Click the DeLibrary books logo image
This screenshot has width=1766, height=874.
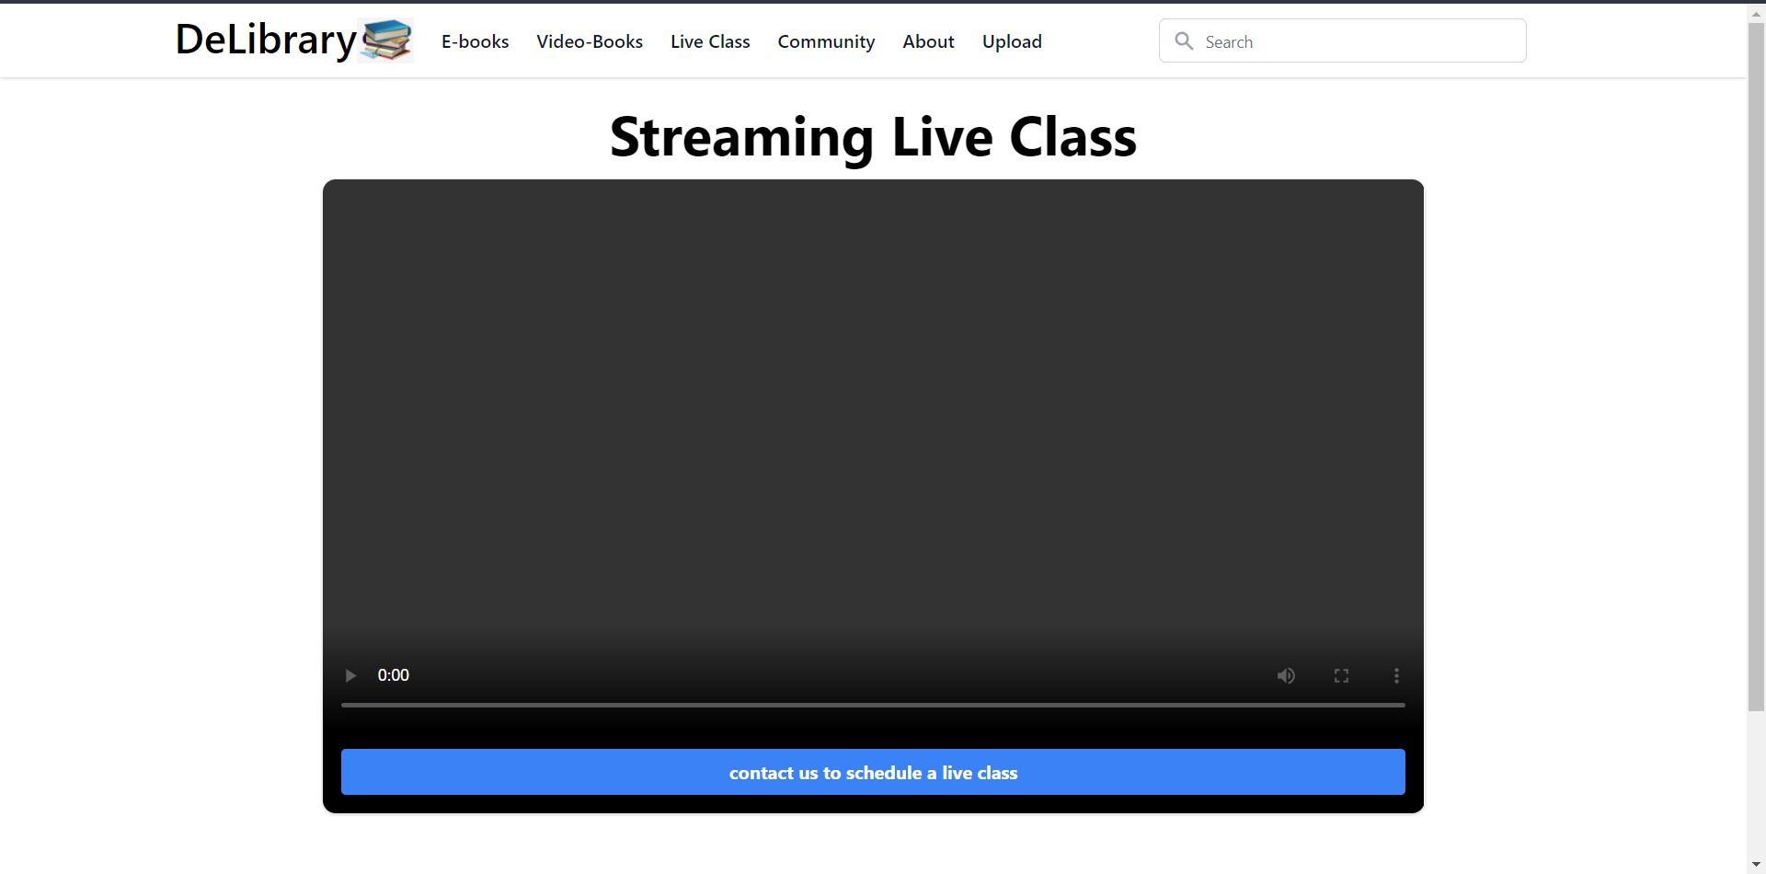(385, 40)
